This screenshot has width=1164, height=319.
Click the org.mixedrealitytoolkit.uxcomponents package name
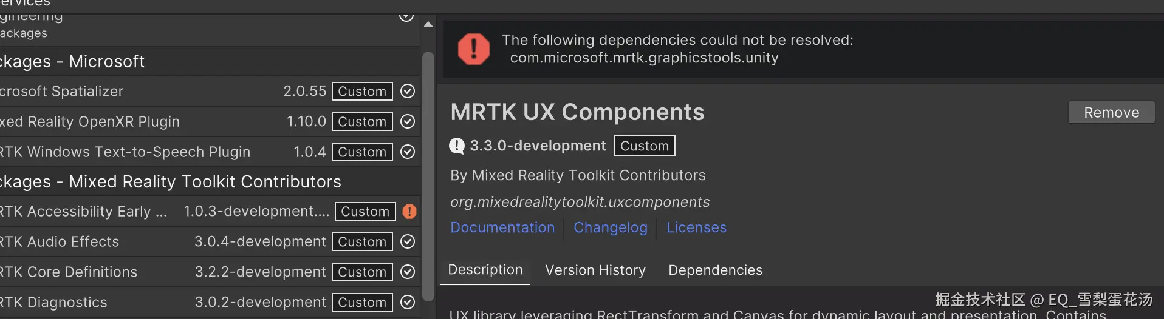(x=580, y=202)
